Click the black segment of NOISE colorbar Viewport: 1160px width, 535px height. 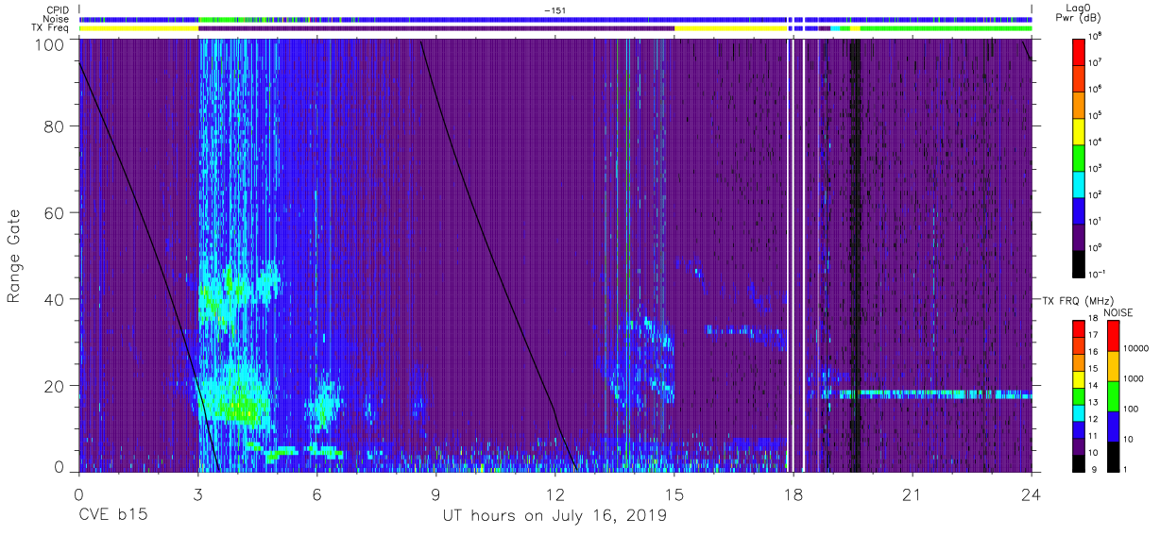1114,456
